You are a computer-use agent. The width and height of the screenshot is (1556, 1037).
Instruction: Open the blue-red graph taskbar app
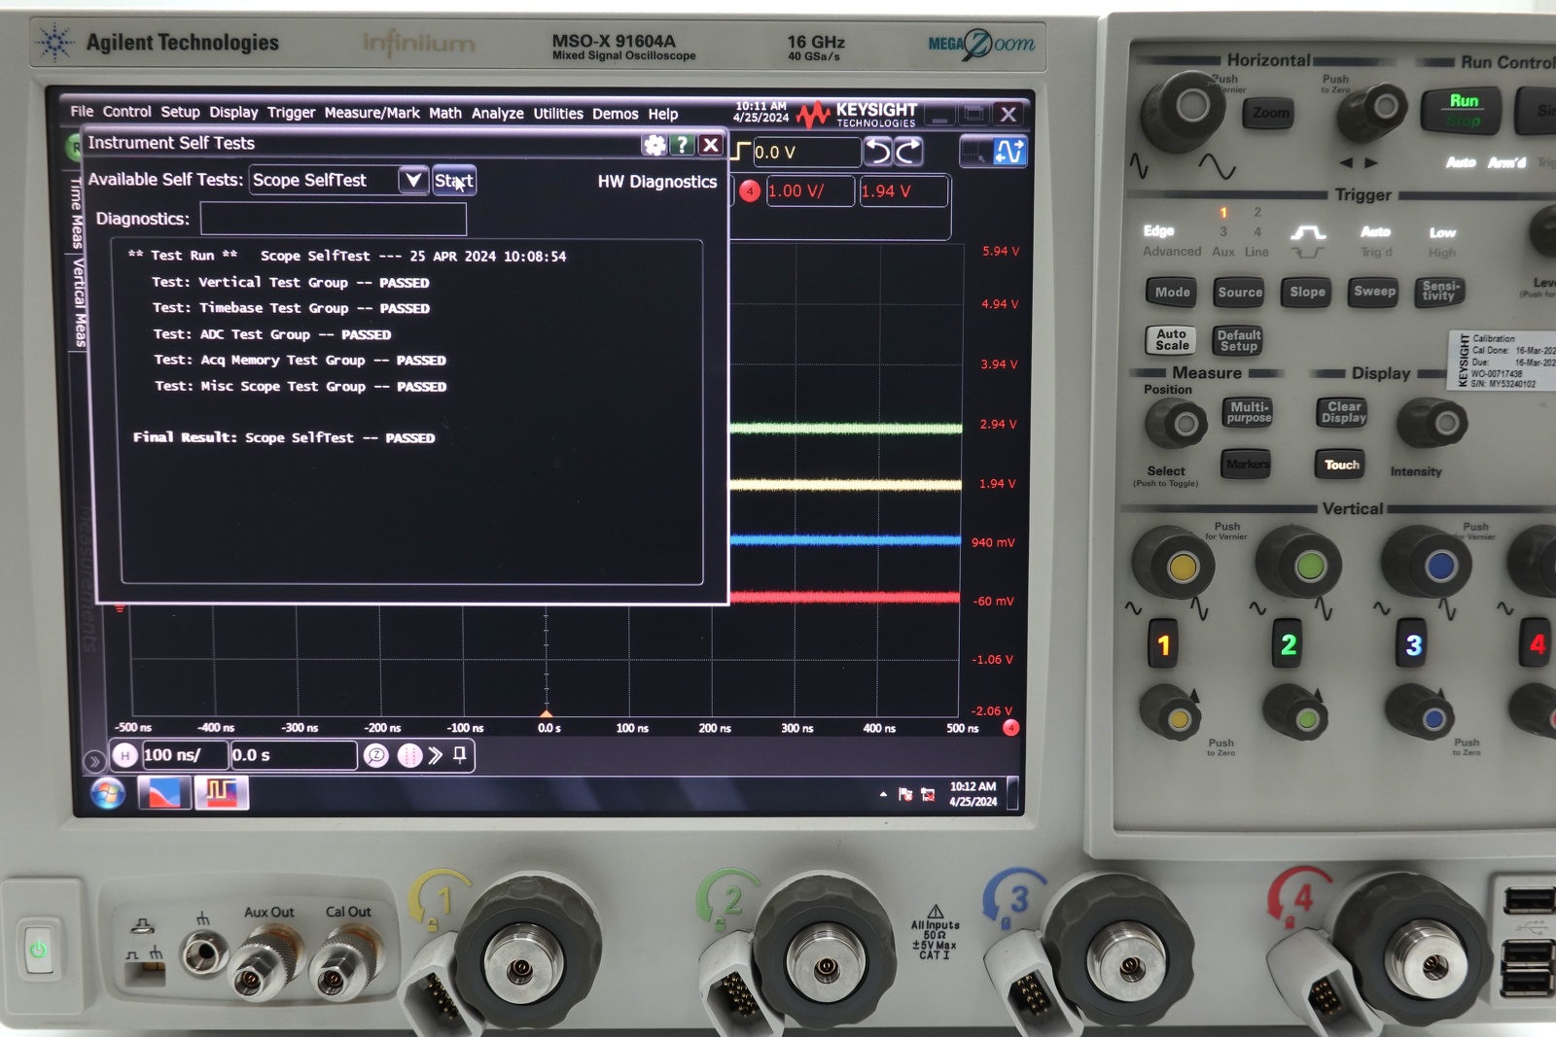click(164, 794)
